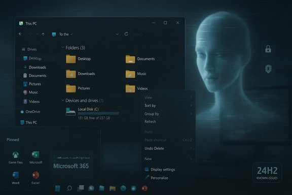Open the Downloads folder icon in Folders
The width and height of the screenshot is (292, 195).
click(71, 74)
